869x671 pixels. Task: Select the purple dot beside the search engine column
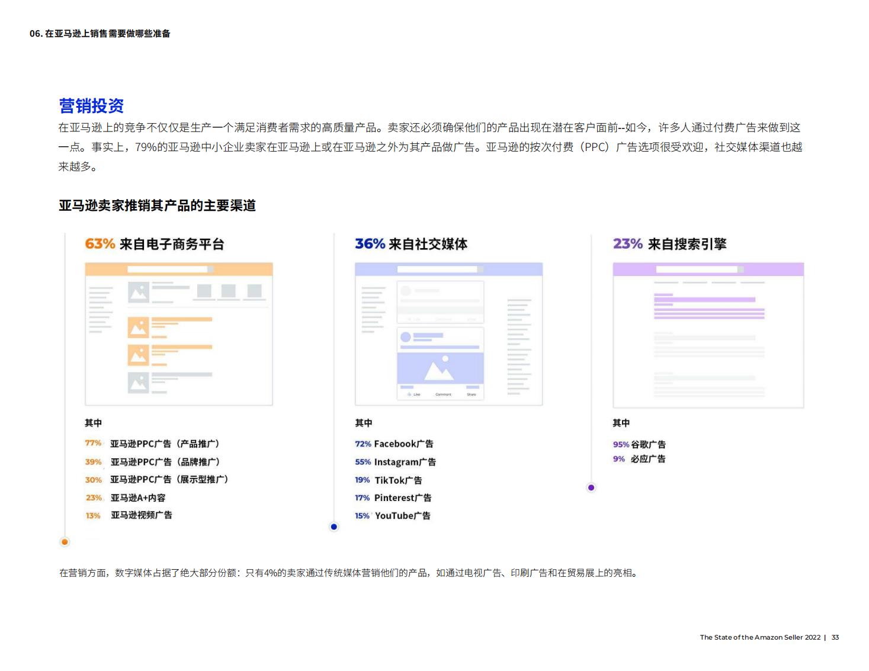(x=591, y=487)
